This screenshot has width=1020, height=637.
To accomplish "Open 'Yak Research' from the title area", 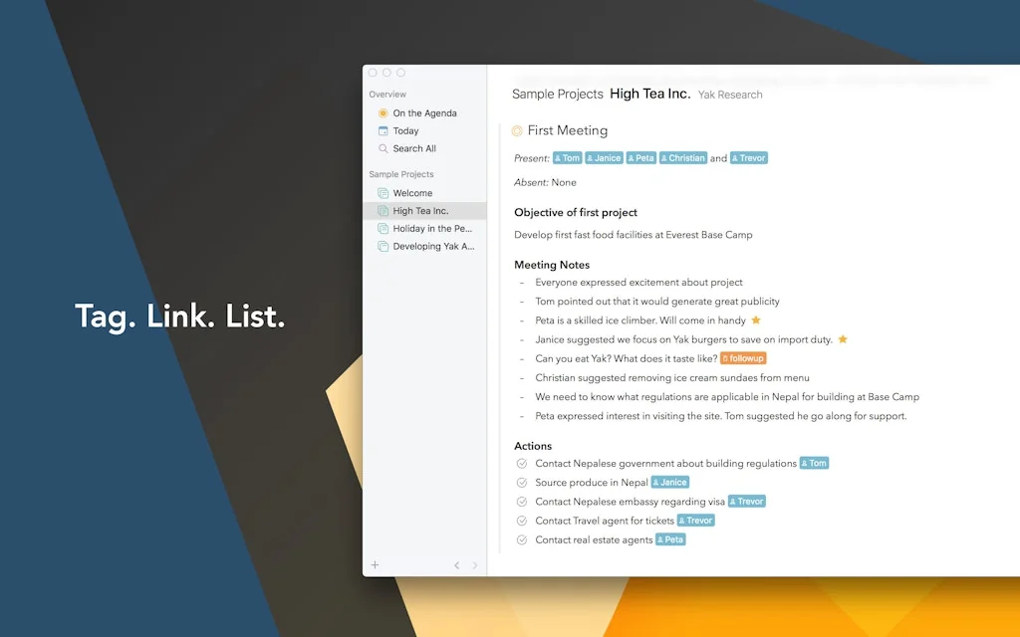I will (731, 95).
